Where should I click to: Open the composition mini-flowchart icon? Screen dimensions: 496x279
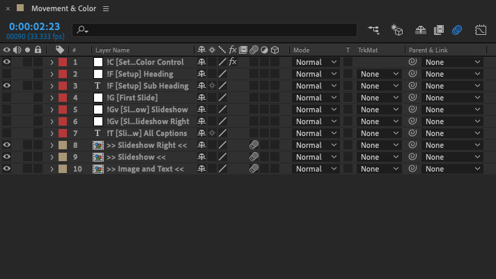click(x=373, y=30)
